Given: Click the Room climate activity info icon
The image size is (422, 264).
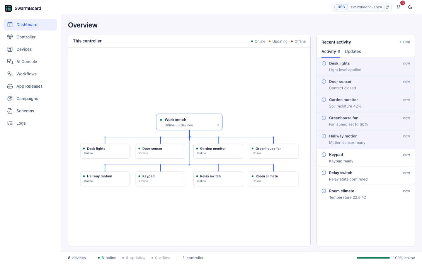Looking at the screenshot, I should (324, 191).
